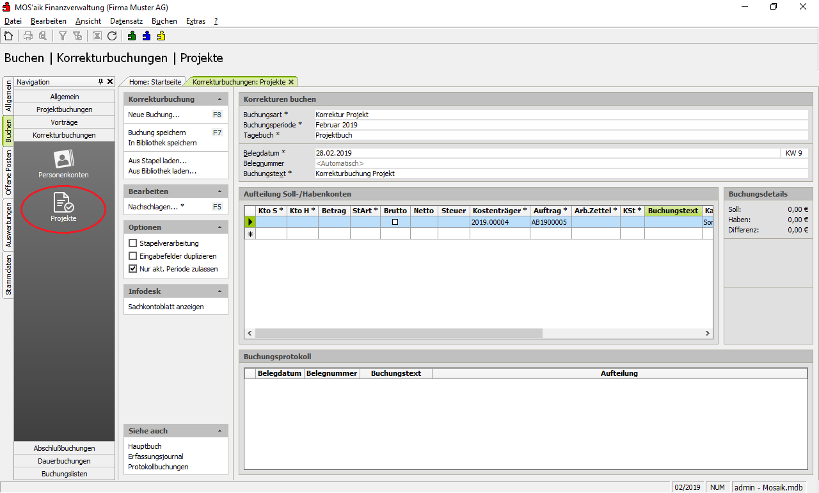Screen dimensions: 819x493
Task: Pin the Navigation panel
Action: point(100,82)
